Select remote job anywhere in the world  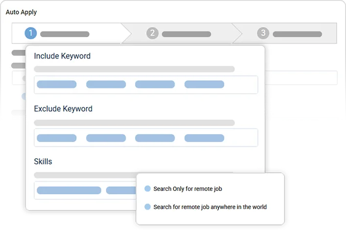click(x=148, y=207)
